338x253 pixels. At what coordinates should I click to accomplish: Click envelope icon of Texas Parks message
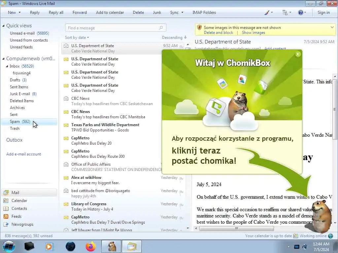(x=66, y=125)
